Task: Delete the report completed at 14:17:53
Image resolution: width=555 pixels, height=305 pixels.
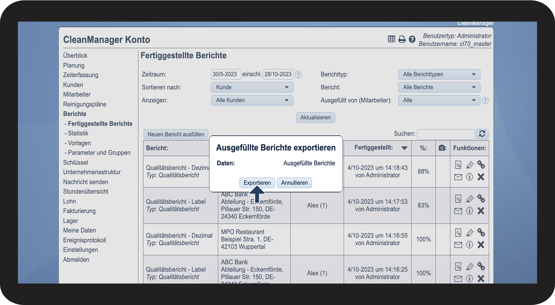Action: pos(481,211)
